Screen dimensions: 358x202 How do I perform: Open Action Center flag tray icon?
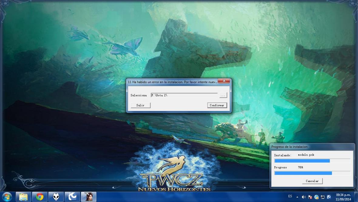coord(310,197)
